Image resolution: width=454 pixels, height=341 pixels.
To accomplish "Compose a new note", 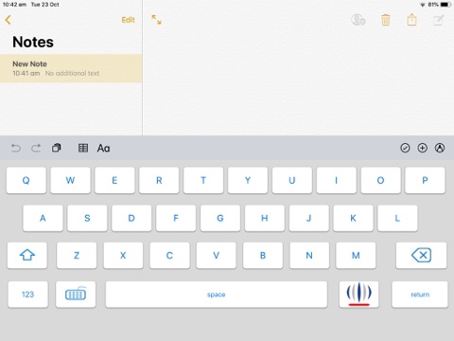I will 438,20.
